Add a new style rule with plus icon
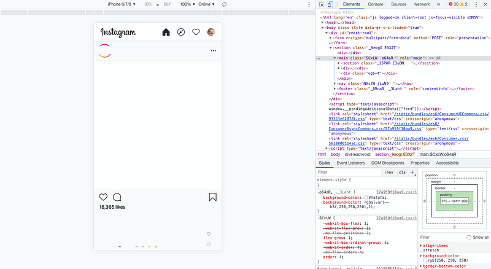The width and height of the screenshot is (491, 269). click(x=412, y=172)
